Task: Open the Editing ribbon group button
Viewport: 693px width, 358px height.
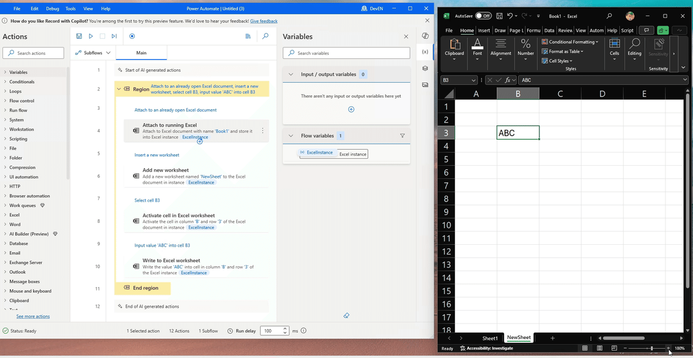Action: (x=635, y=49)
